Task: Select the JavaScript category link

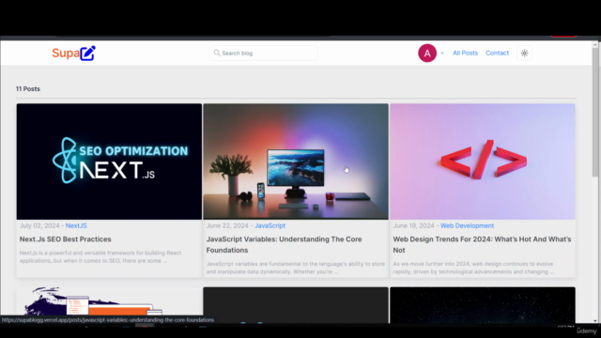Action: [270, 225]
